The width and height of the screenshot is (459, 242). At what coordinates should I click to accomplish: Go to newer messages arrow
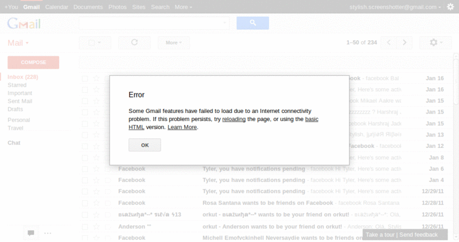[389, 42]
